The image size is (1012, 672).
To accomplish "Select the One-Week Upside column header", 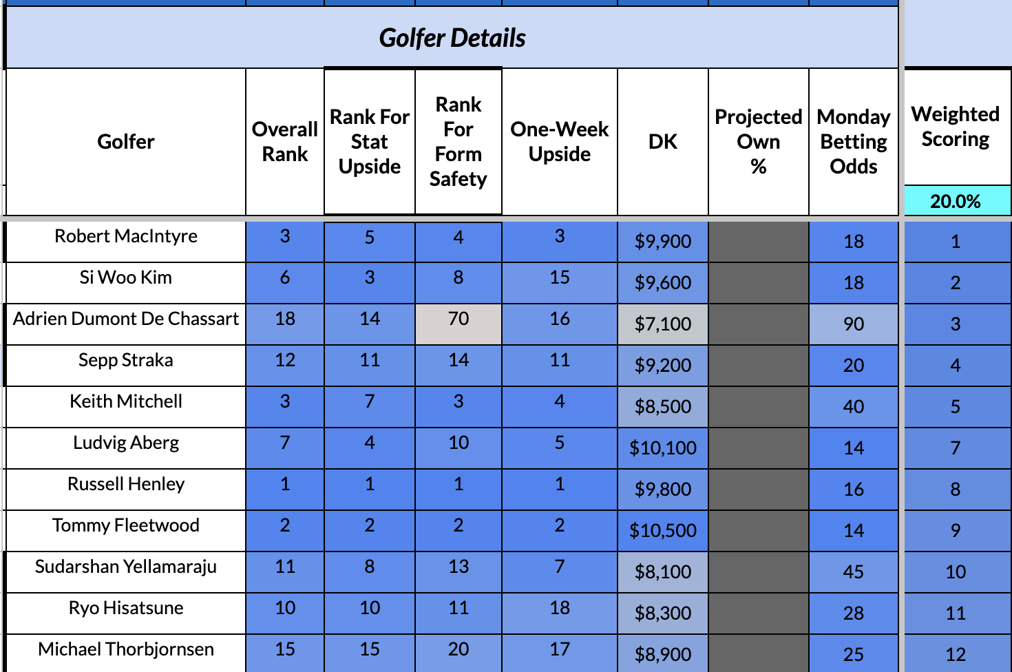I will coord(559,142).
